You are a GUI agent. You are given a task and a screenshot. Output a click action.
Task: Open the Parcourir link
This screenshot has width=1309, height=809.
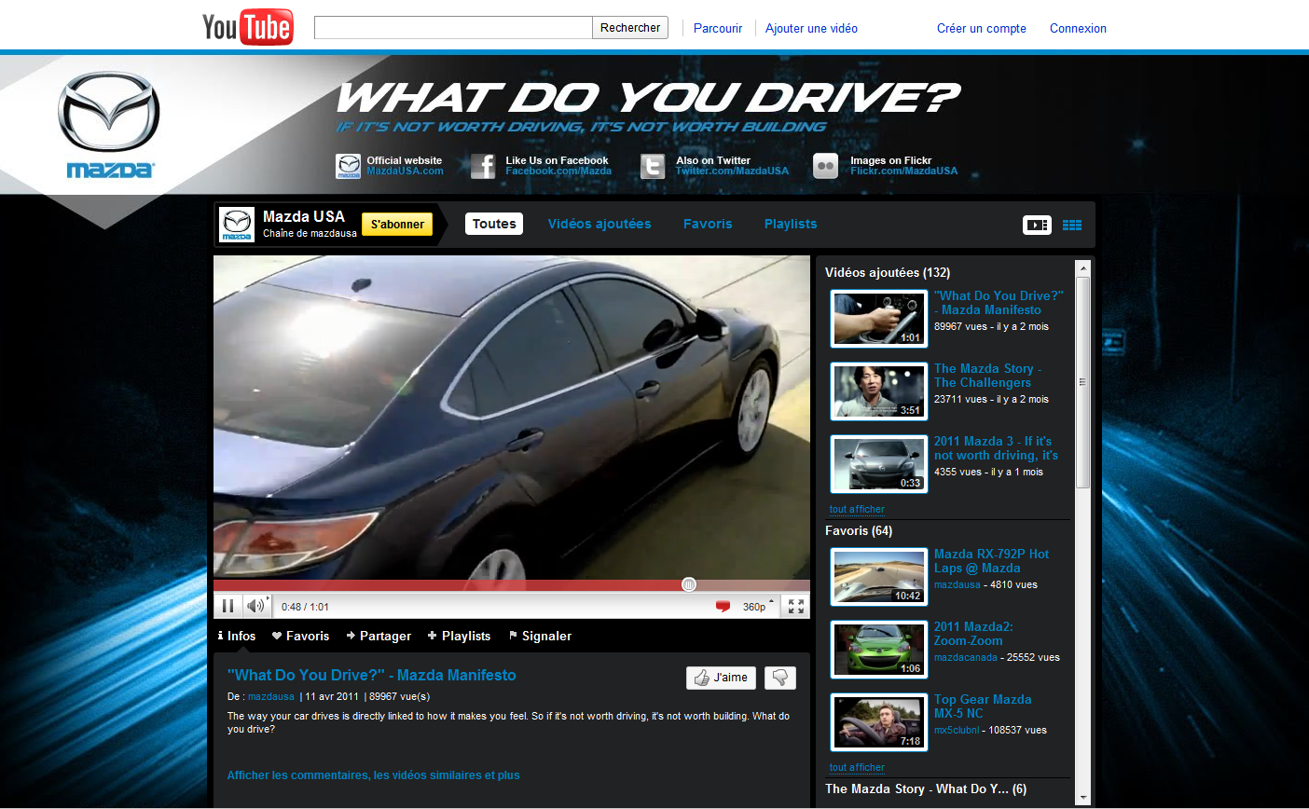718,28
